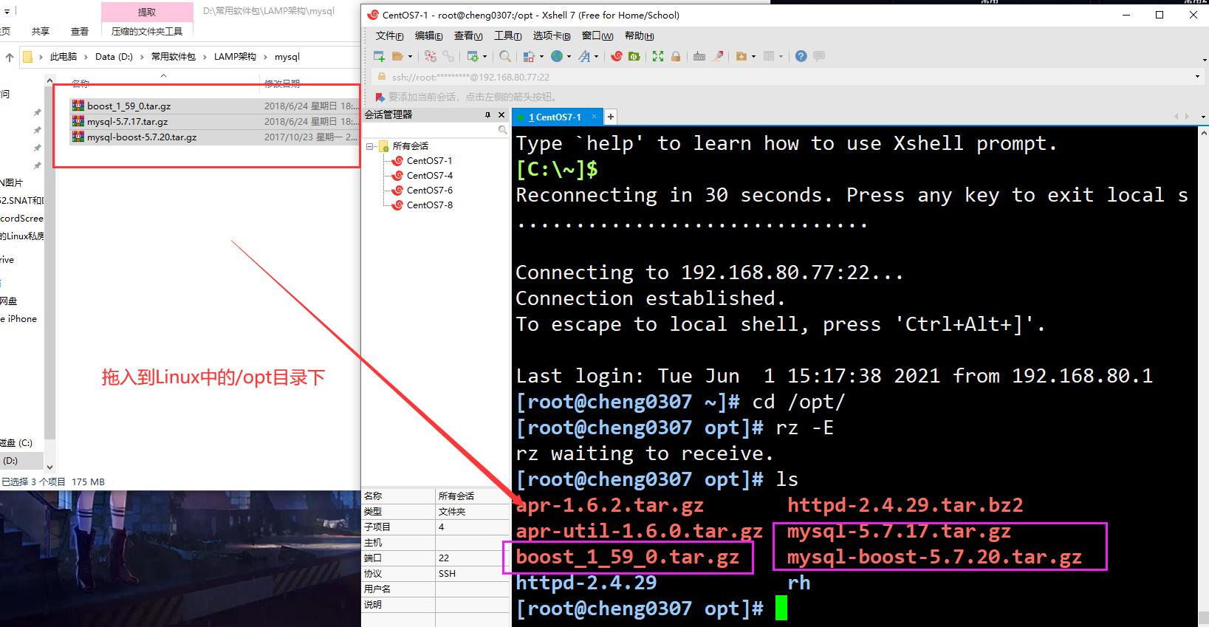Click the New Session icon in Xshell toolbar
This screenshot has height=627, width=1209.
pyautogui.click(x=379, y=56)
